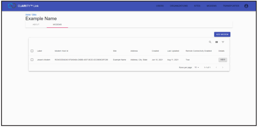The height and width of the screenshot is (127, 258).
Task: Click the 1-1 of 1 pagination text
Action: (207, 67)
